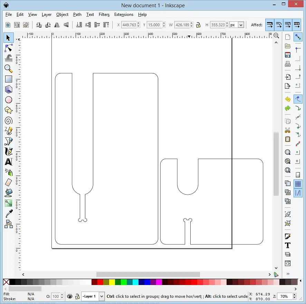306x304 pixels.
Task: Click the X position input field
Action: click(129, 25)
